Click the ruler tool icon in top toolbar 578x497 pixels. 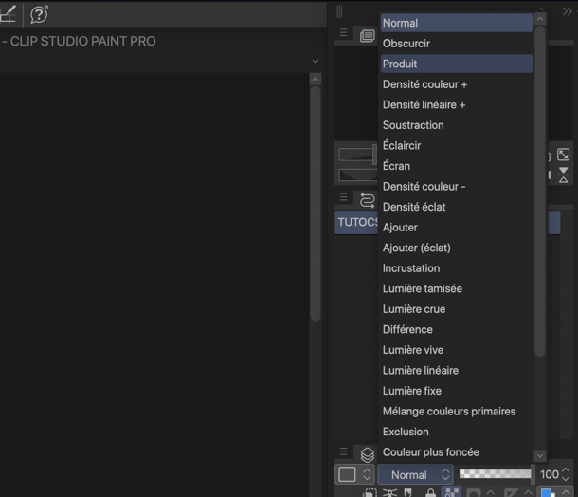8,13
